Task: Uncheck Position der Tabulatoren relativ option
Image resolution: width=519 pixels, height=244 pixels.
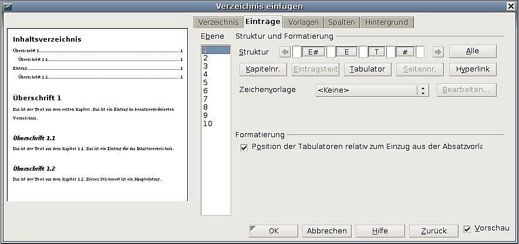Action: point(244,147)
